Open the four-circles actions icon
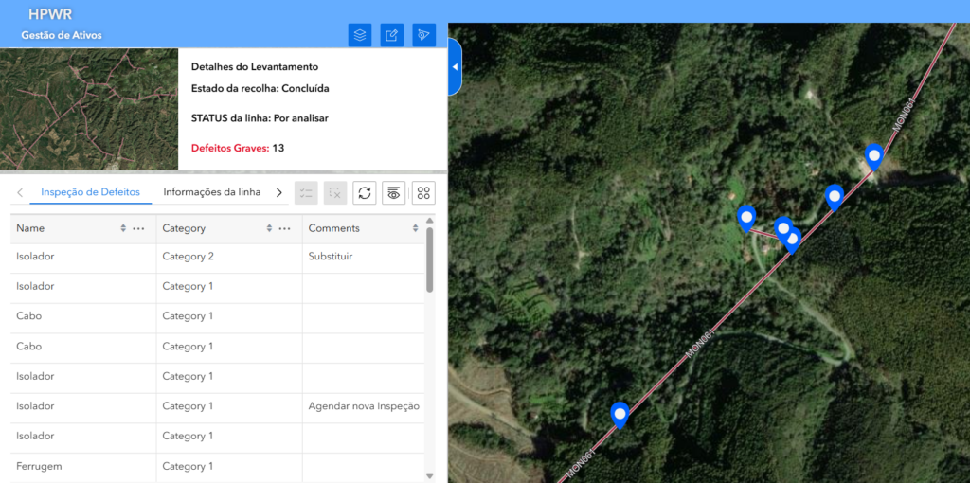This screenshot has height=483, width=970. coord(423,193)
